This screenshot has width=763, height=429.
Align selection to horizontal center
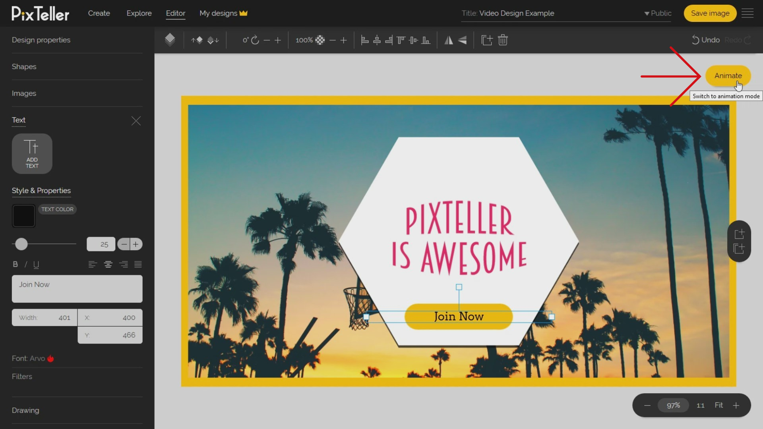(377, 40)
